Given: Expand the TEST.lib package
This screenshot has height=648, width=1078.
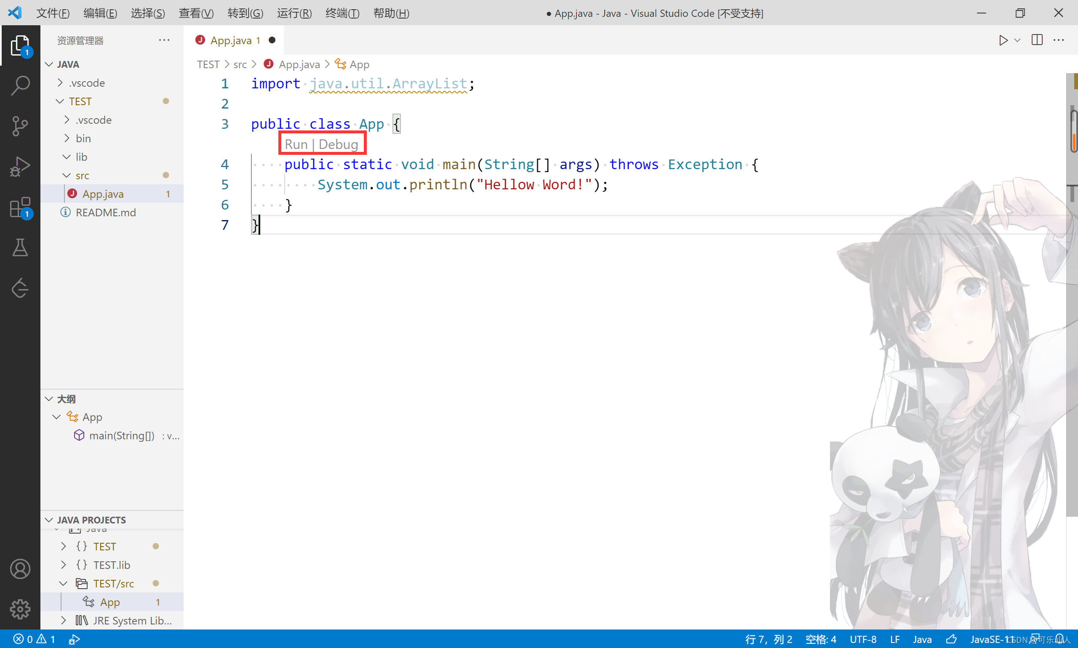Looking at the screenshot, I should click(x=64, y=565).
